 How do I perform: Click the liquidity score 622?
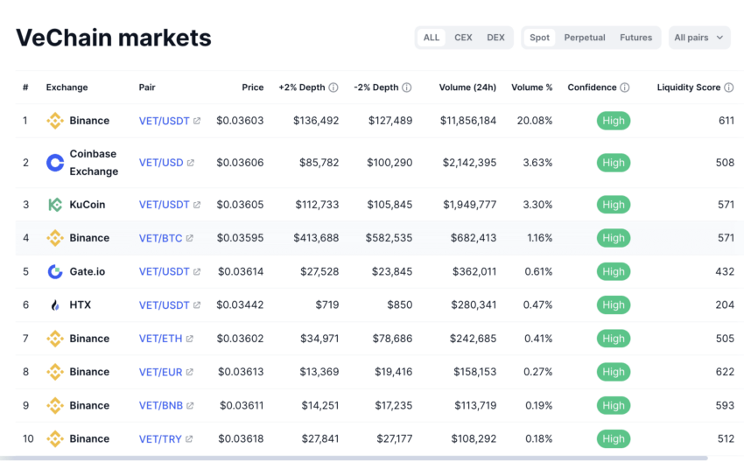(725, 372)
